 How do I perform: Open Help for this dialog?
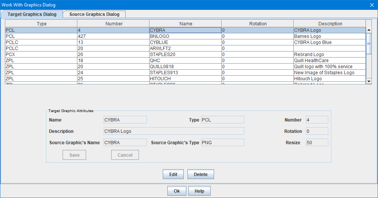199,191
